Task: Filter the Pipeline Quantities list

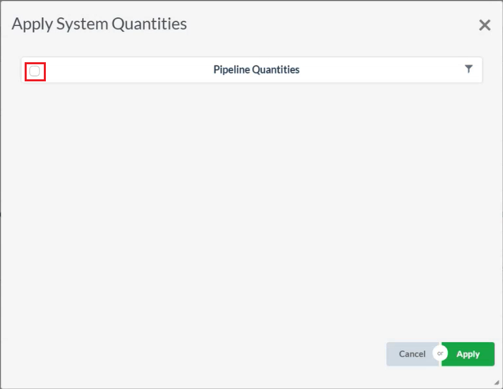Action: [468, 69]
